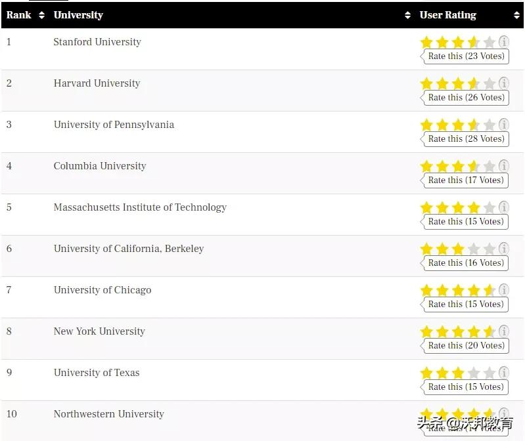This screenshot has height=441, width=525.
Task: Sort the table by the Rank column
Action: click(41, 15)
